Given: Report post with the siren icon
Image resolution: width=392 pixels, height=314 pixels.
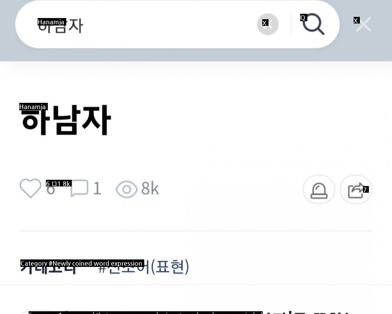Looking at the screenshot, I should coord(319,190).
